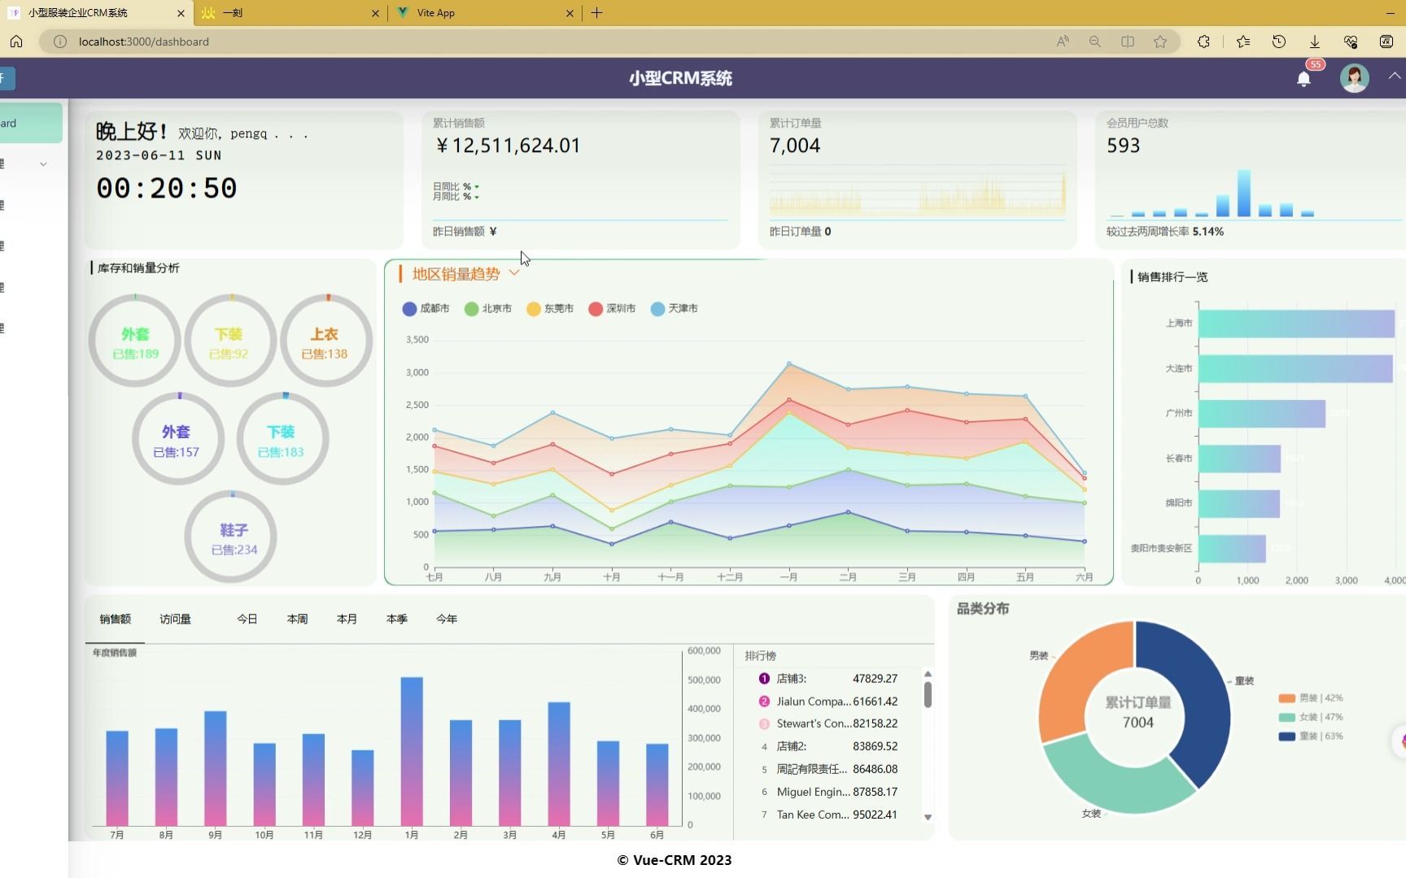This screenshot has height=878, width=1406.
Task: Add this page to favorites star
Action: click(x=1160, y=41)
